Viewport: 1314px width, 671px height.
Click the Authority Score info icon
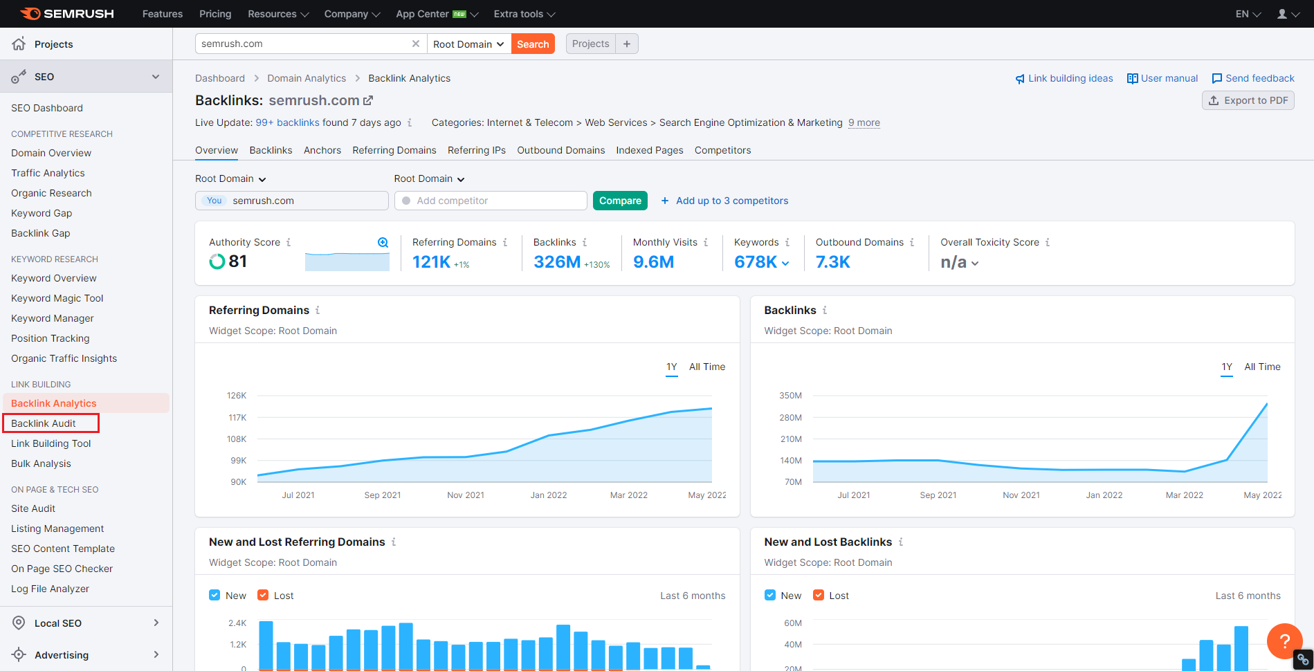point(289,242)
